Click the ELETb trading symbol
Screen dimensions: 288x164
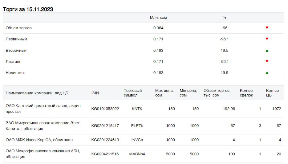(137, 125)
